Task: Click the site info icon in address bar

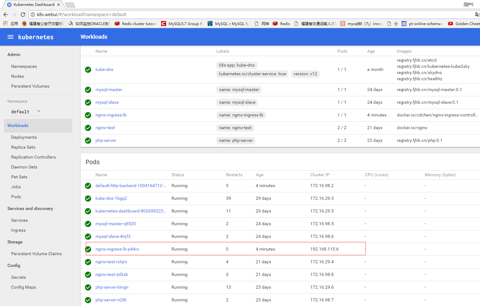Action: [x=33, y=15]
